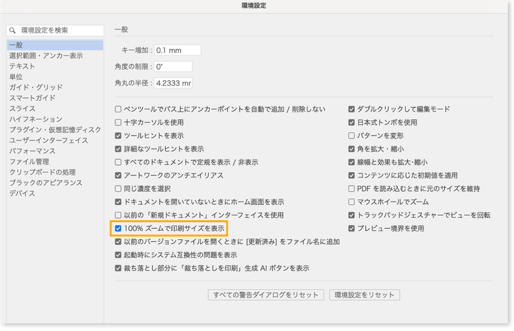
Task: Click すべての警告ダイアログをリセット button
Action: pyautogui.click(x=266, y=295)
